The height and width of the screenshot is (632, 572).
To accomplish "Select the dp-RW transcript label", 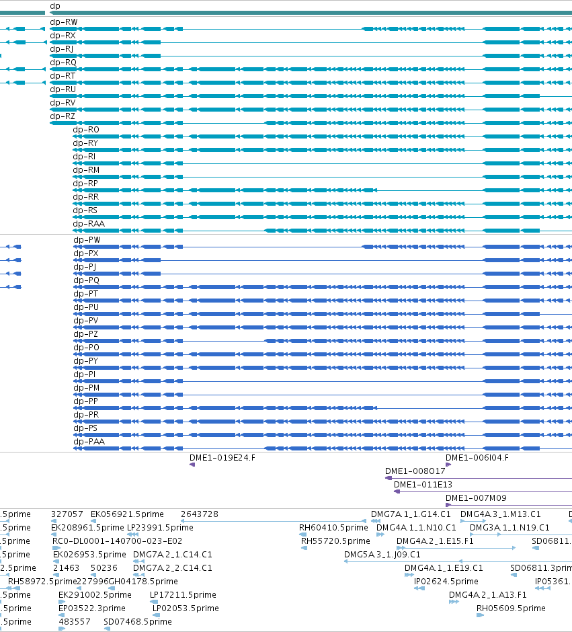I will coord(64,22).
